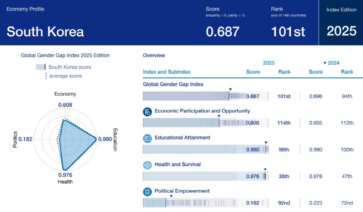This screenshot has width=363, height=212.
Task: Click the Economic Participation score bar
Action: pyautogui.click(x=206, y=122)
